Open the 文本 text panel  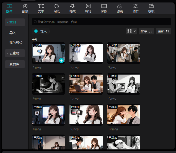coord(41,8)
